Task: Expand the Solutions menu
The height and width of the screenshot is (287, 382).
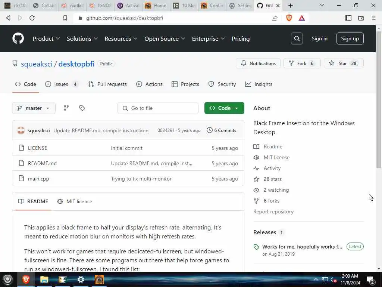Action: click(82, 38)
